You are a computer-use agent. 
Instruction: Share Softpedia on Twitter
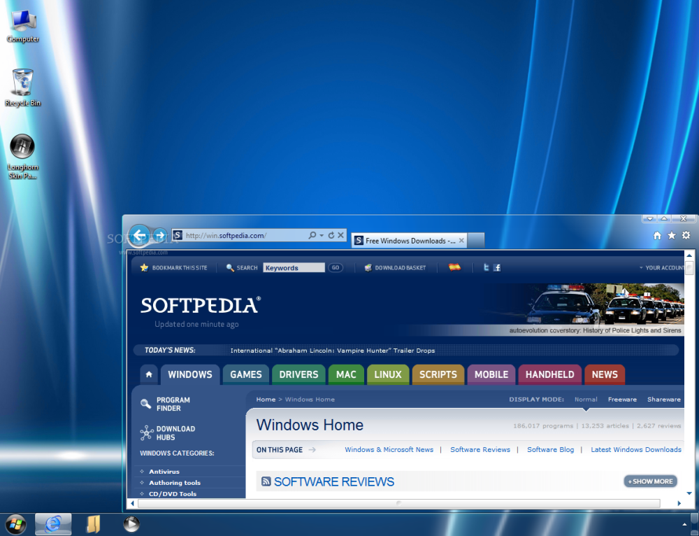pos(487,268)
